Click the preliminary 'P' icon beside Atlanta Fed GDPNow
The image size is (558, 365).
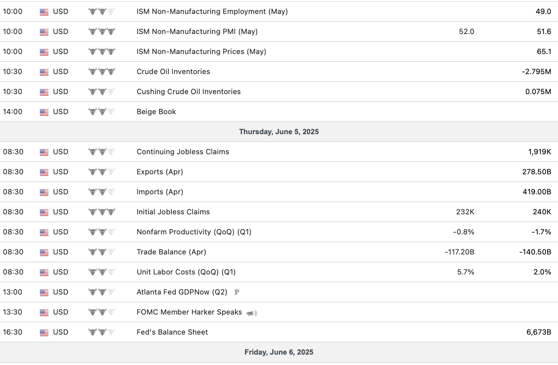coord(236,292)
